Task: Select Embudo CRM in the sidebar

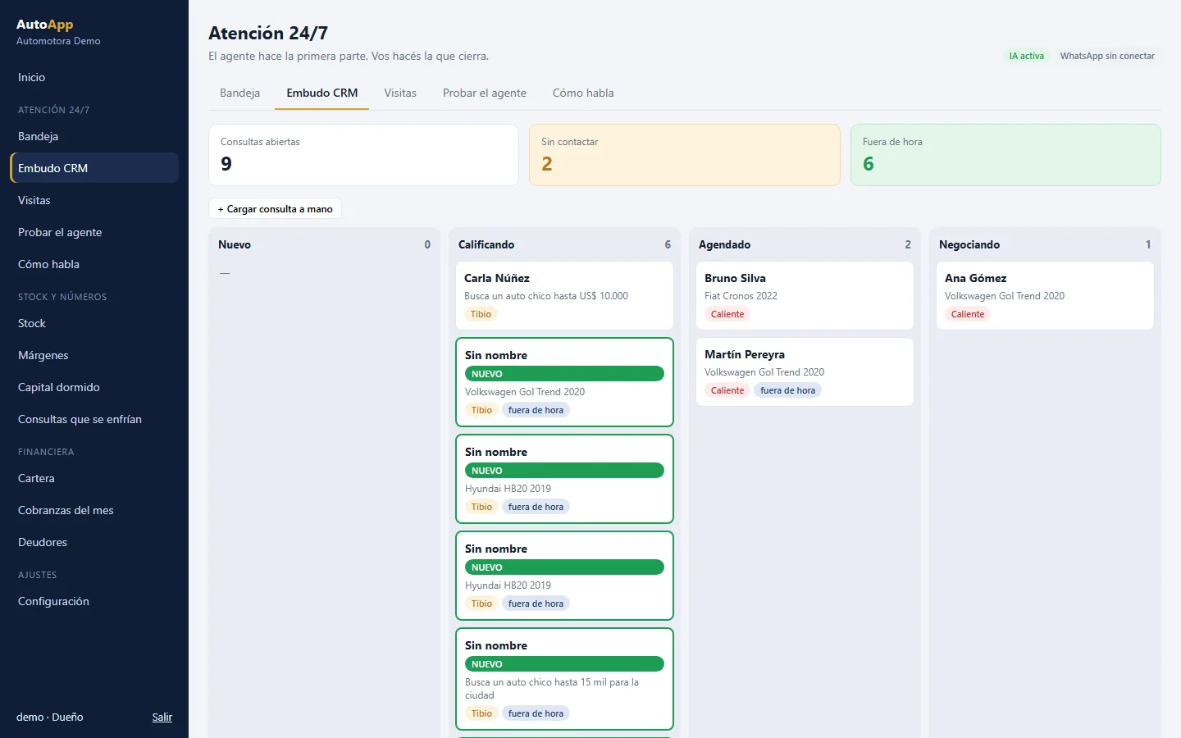Action: [94, 168]
